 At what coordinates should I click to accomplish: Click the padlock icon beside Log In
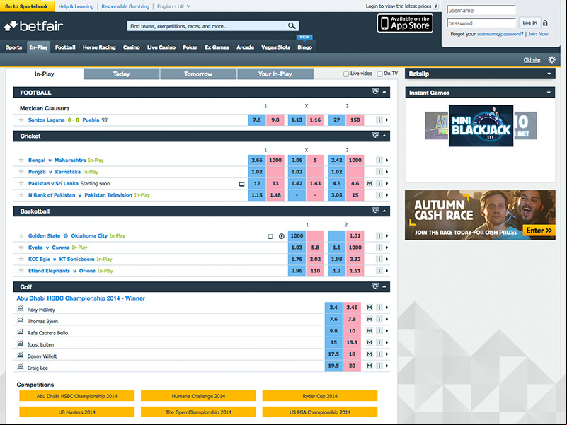point(545,23)
